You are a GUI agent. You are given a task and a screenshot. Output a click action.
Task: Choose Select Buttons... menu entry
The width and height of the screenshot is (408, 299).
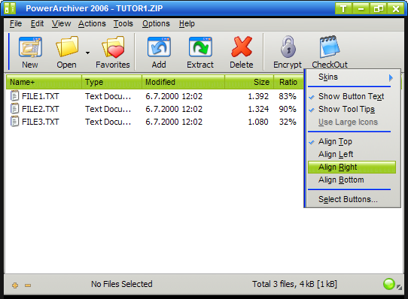click(x=352, y=199)
